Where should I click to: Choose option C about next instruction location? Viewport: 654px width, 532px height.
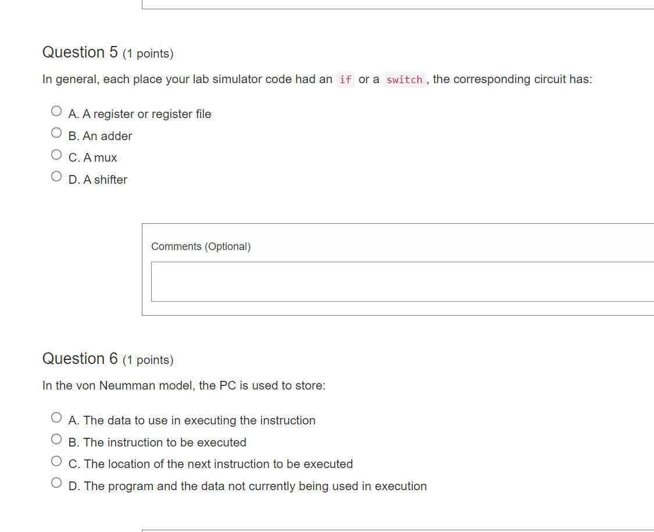click(x=56, y=460)
